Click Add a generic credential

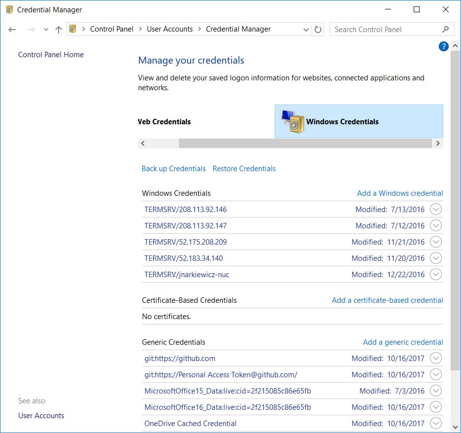pos(402,342)
